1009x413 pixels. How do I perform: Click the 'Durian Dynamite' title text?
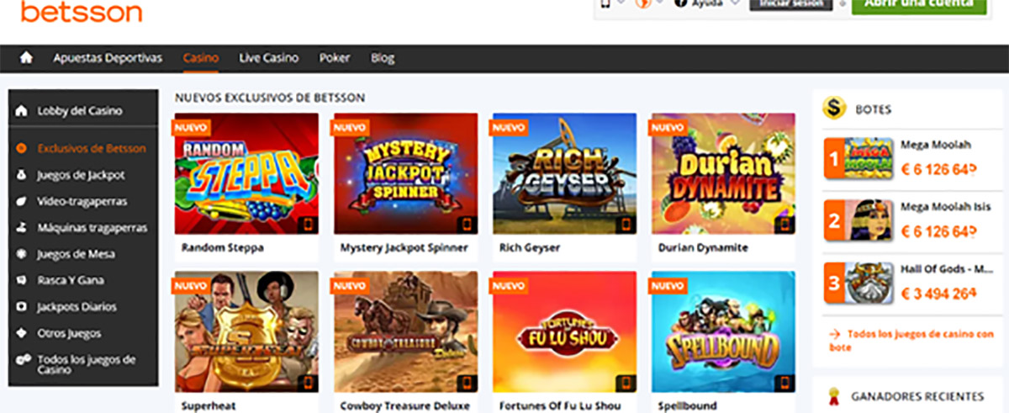pos(703,248)
